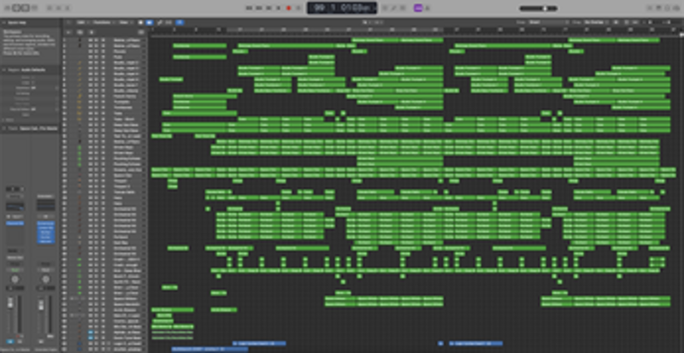This screenshot has height=353, width=684.
Task: Open the Mixer from the control bar
Action: click(x=58, y=8)
